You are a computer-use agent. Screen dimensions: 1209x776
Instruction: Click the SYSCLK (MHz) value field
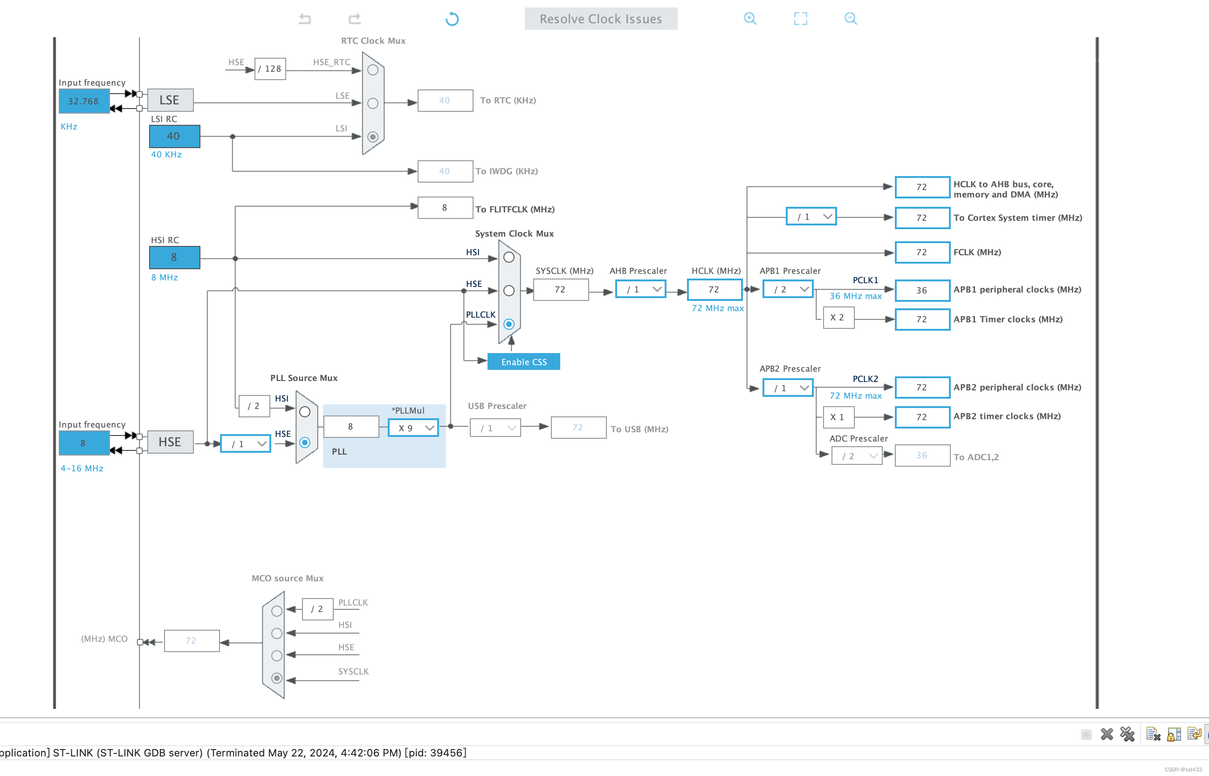click(x=561, y=289)
